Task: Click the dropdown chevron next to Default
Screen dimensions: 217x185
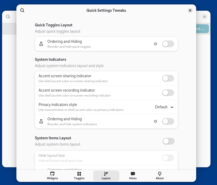Action: tap(172, 107)
